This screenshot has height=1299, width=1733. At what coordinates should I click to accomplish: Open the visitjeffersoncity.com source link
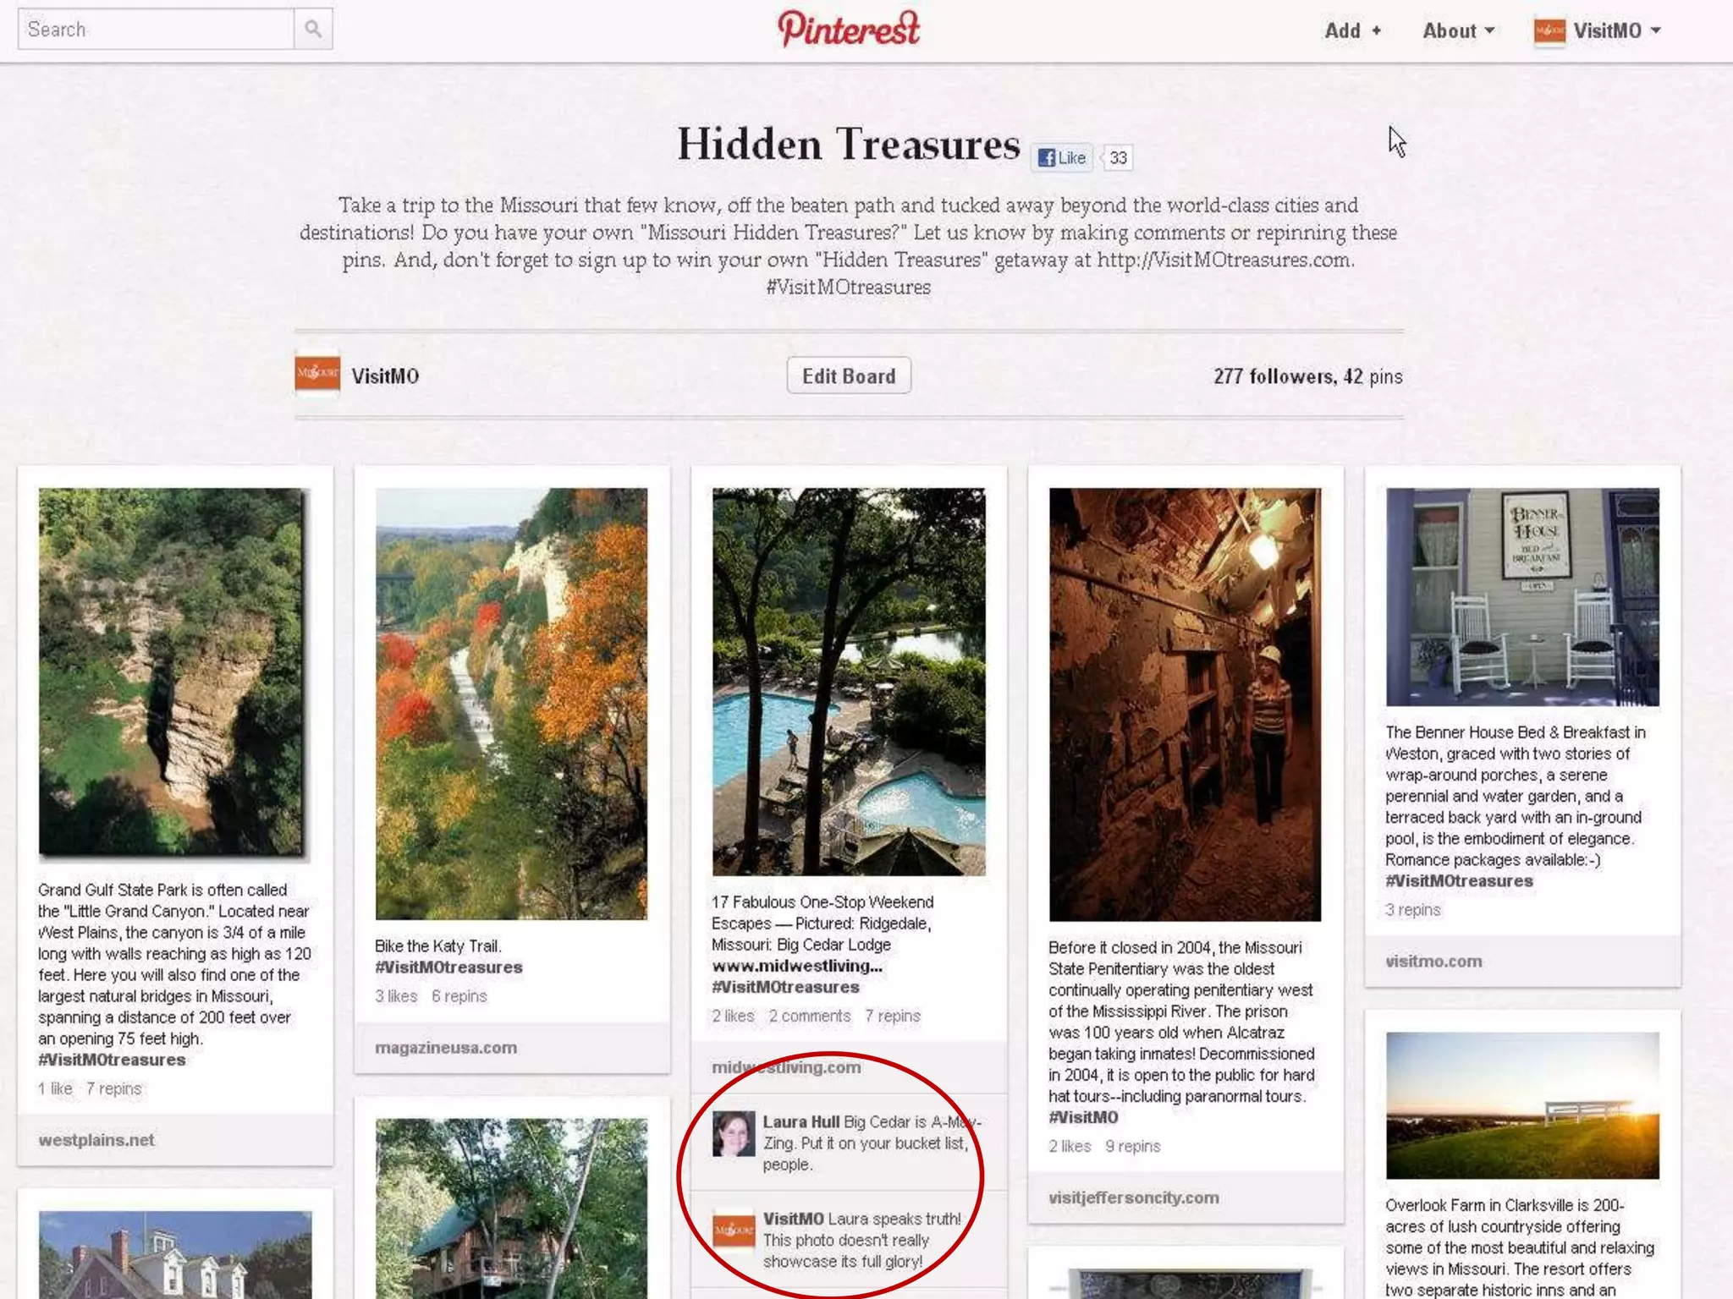1134,1197
